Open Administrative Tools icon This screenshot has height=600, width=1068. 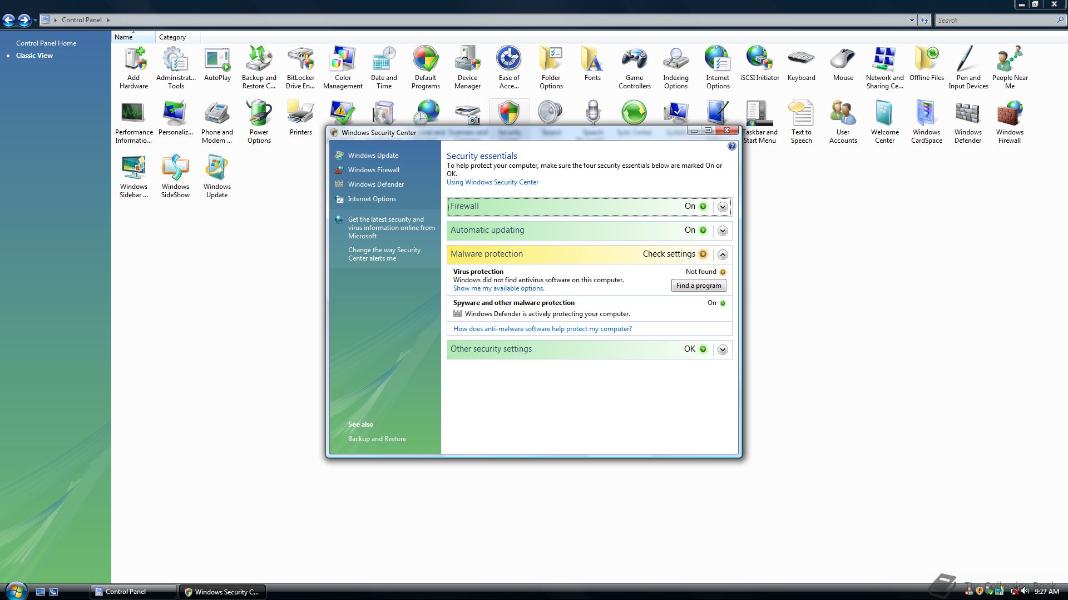click(176, 67)
